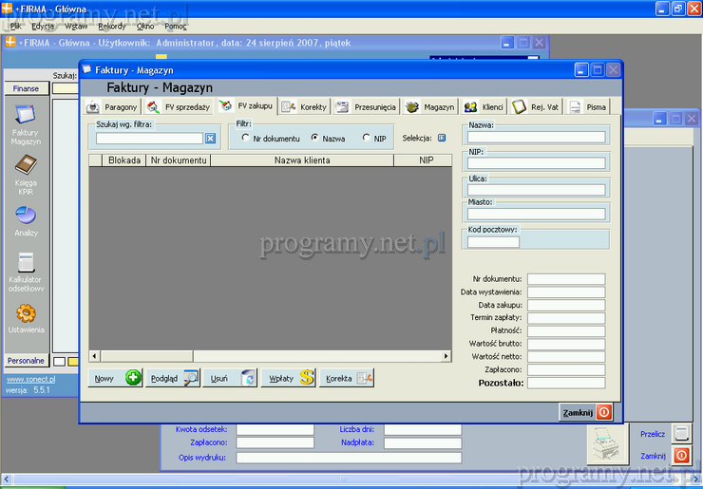Choose the NIP filter radio option
703x489 pixels.
(x=367, y=139)
